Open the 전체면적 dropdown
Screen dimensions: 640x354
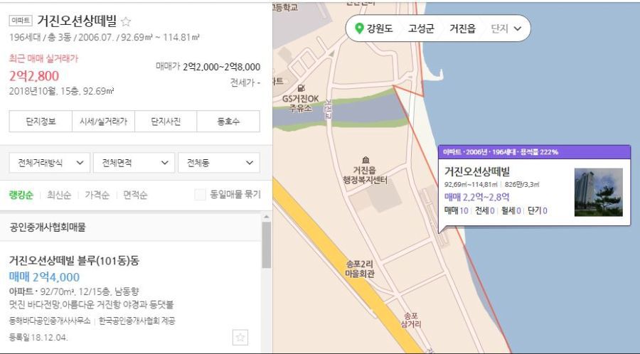(134, 163)
